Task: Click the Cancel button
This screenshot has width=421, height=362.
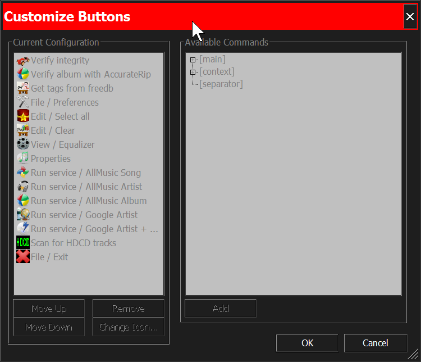Action: [376, 343]
